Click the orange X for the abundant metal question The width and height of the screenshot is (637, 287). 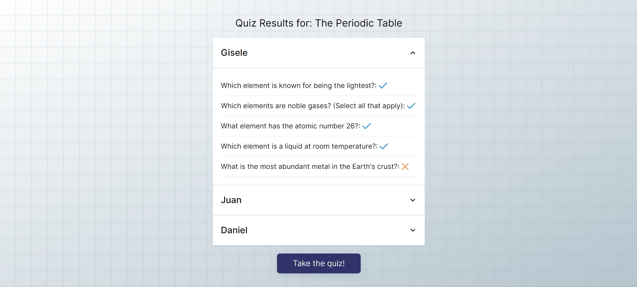[405, 167]
